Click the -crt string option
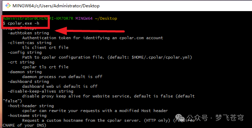 pyautogui.click(x=21, y=62)
